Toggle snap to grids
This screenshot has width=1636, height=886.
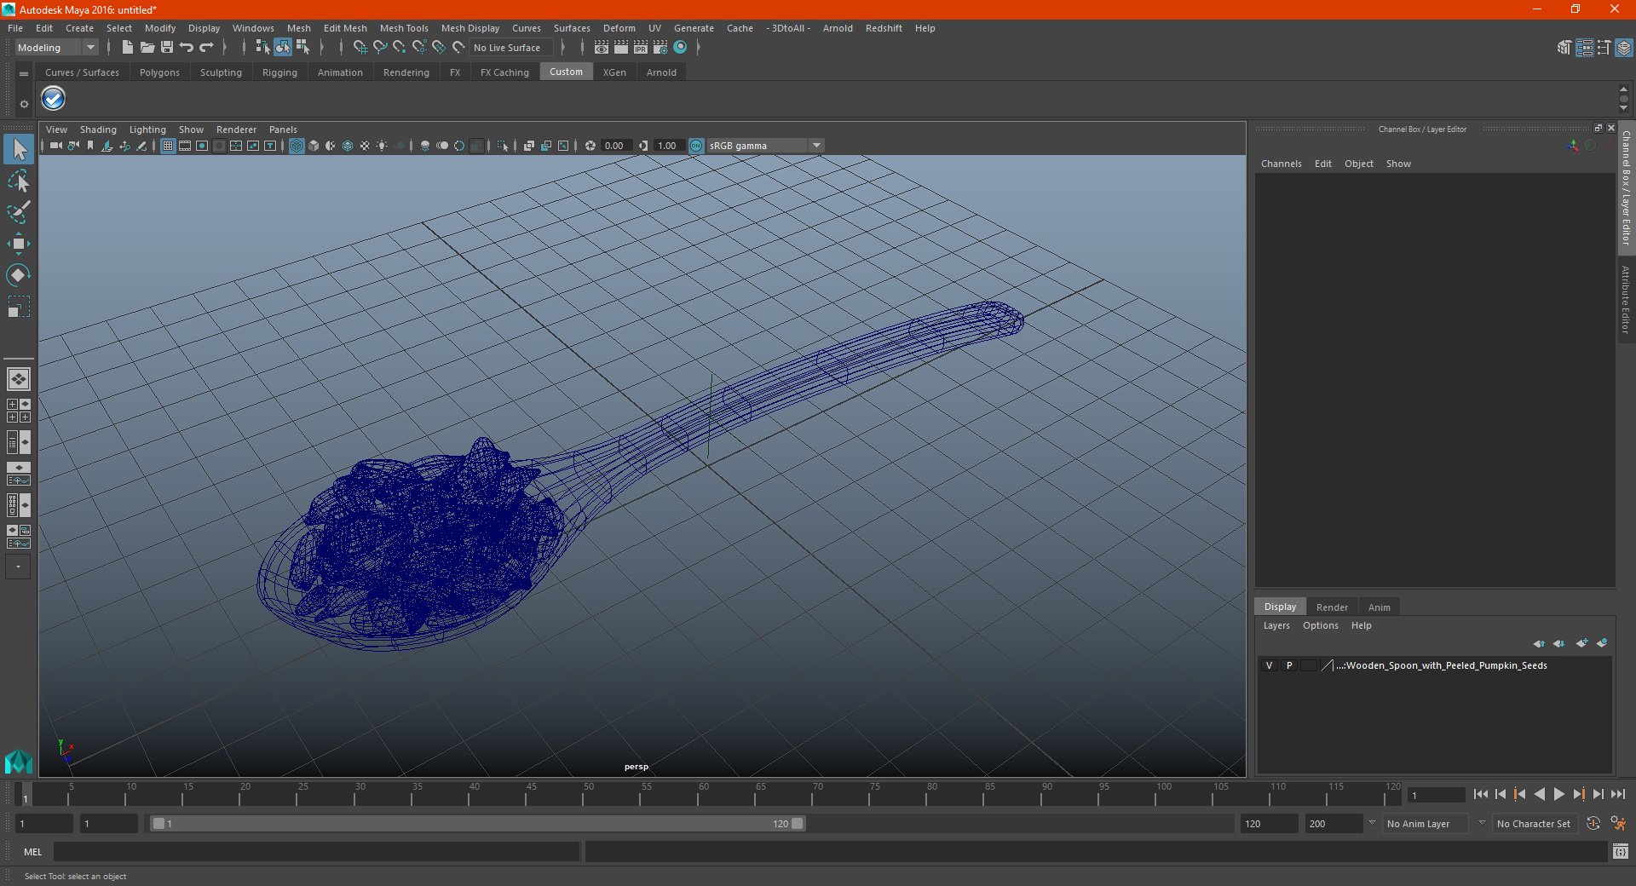(360, 48)
